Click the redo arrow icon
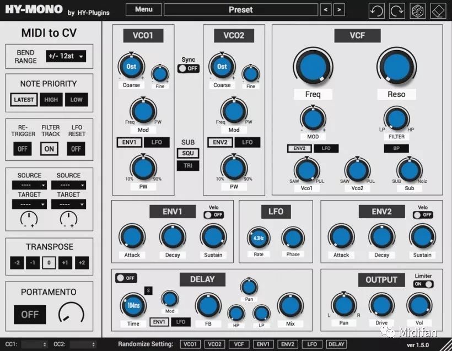This screenshot has height=351, width=452. (397, 11)
